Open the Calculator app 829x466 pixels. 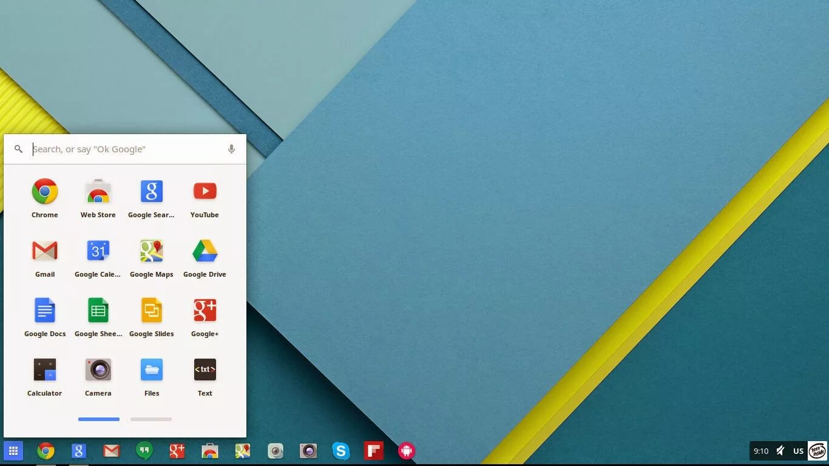[45, 370]
